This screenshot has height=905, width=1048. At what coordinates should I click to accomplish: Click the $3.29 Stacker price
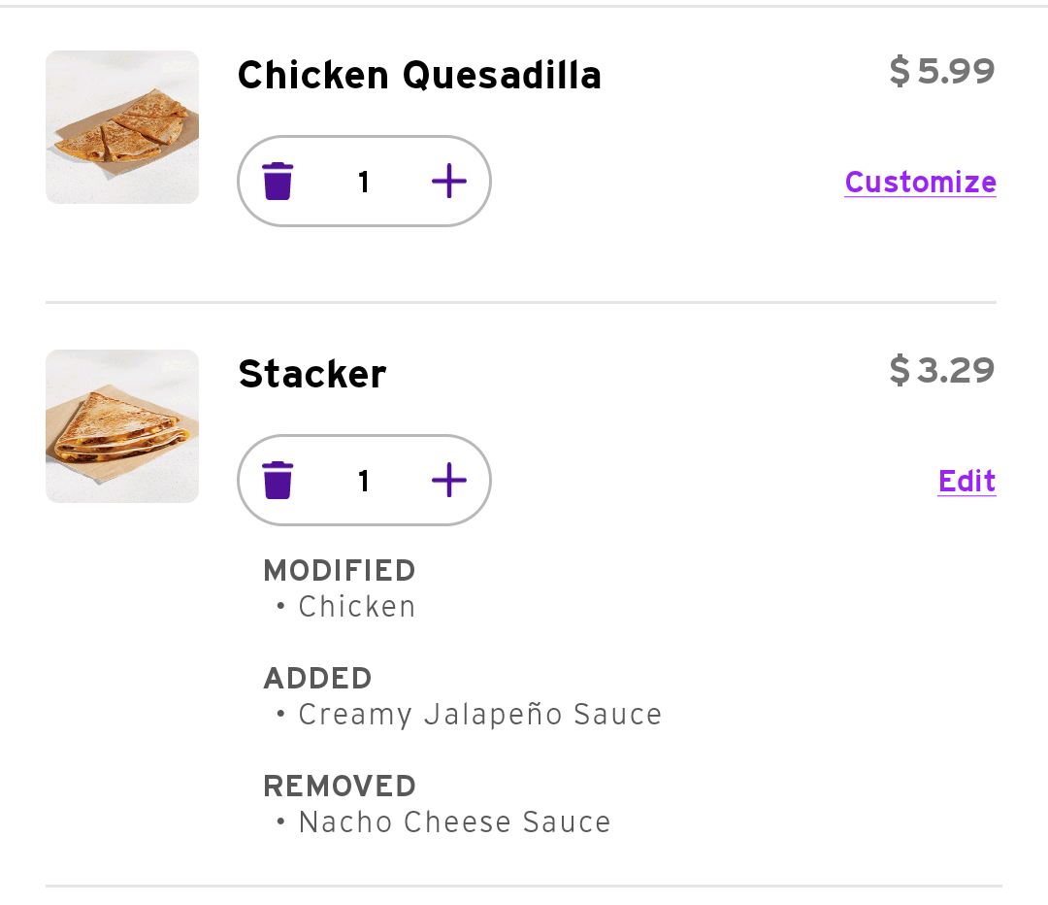pos(942,371)
